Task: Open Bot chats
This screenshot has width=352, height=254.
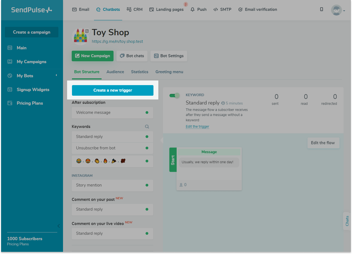Action: pyautogui.click(x=132, y=56)
